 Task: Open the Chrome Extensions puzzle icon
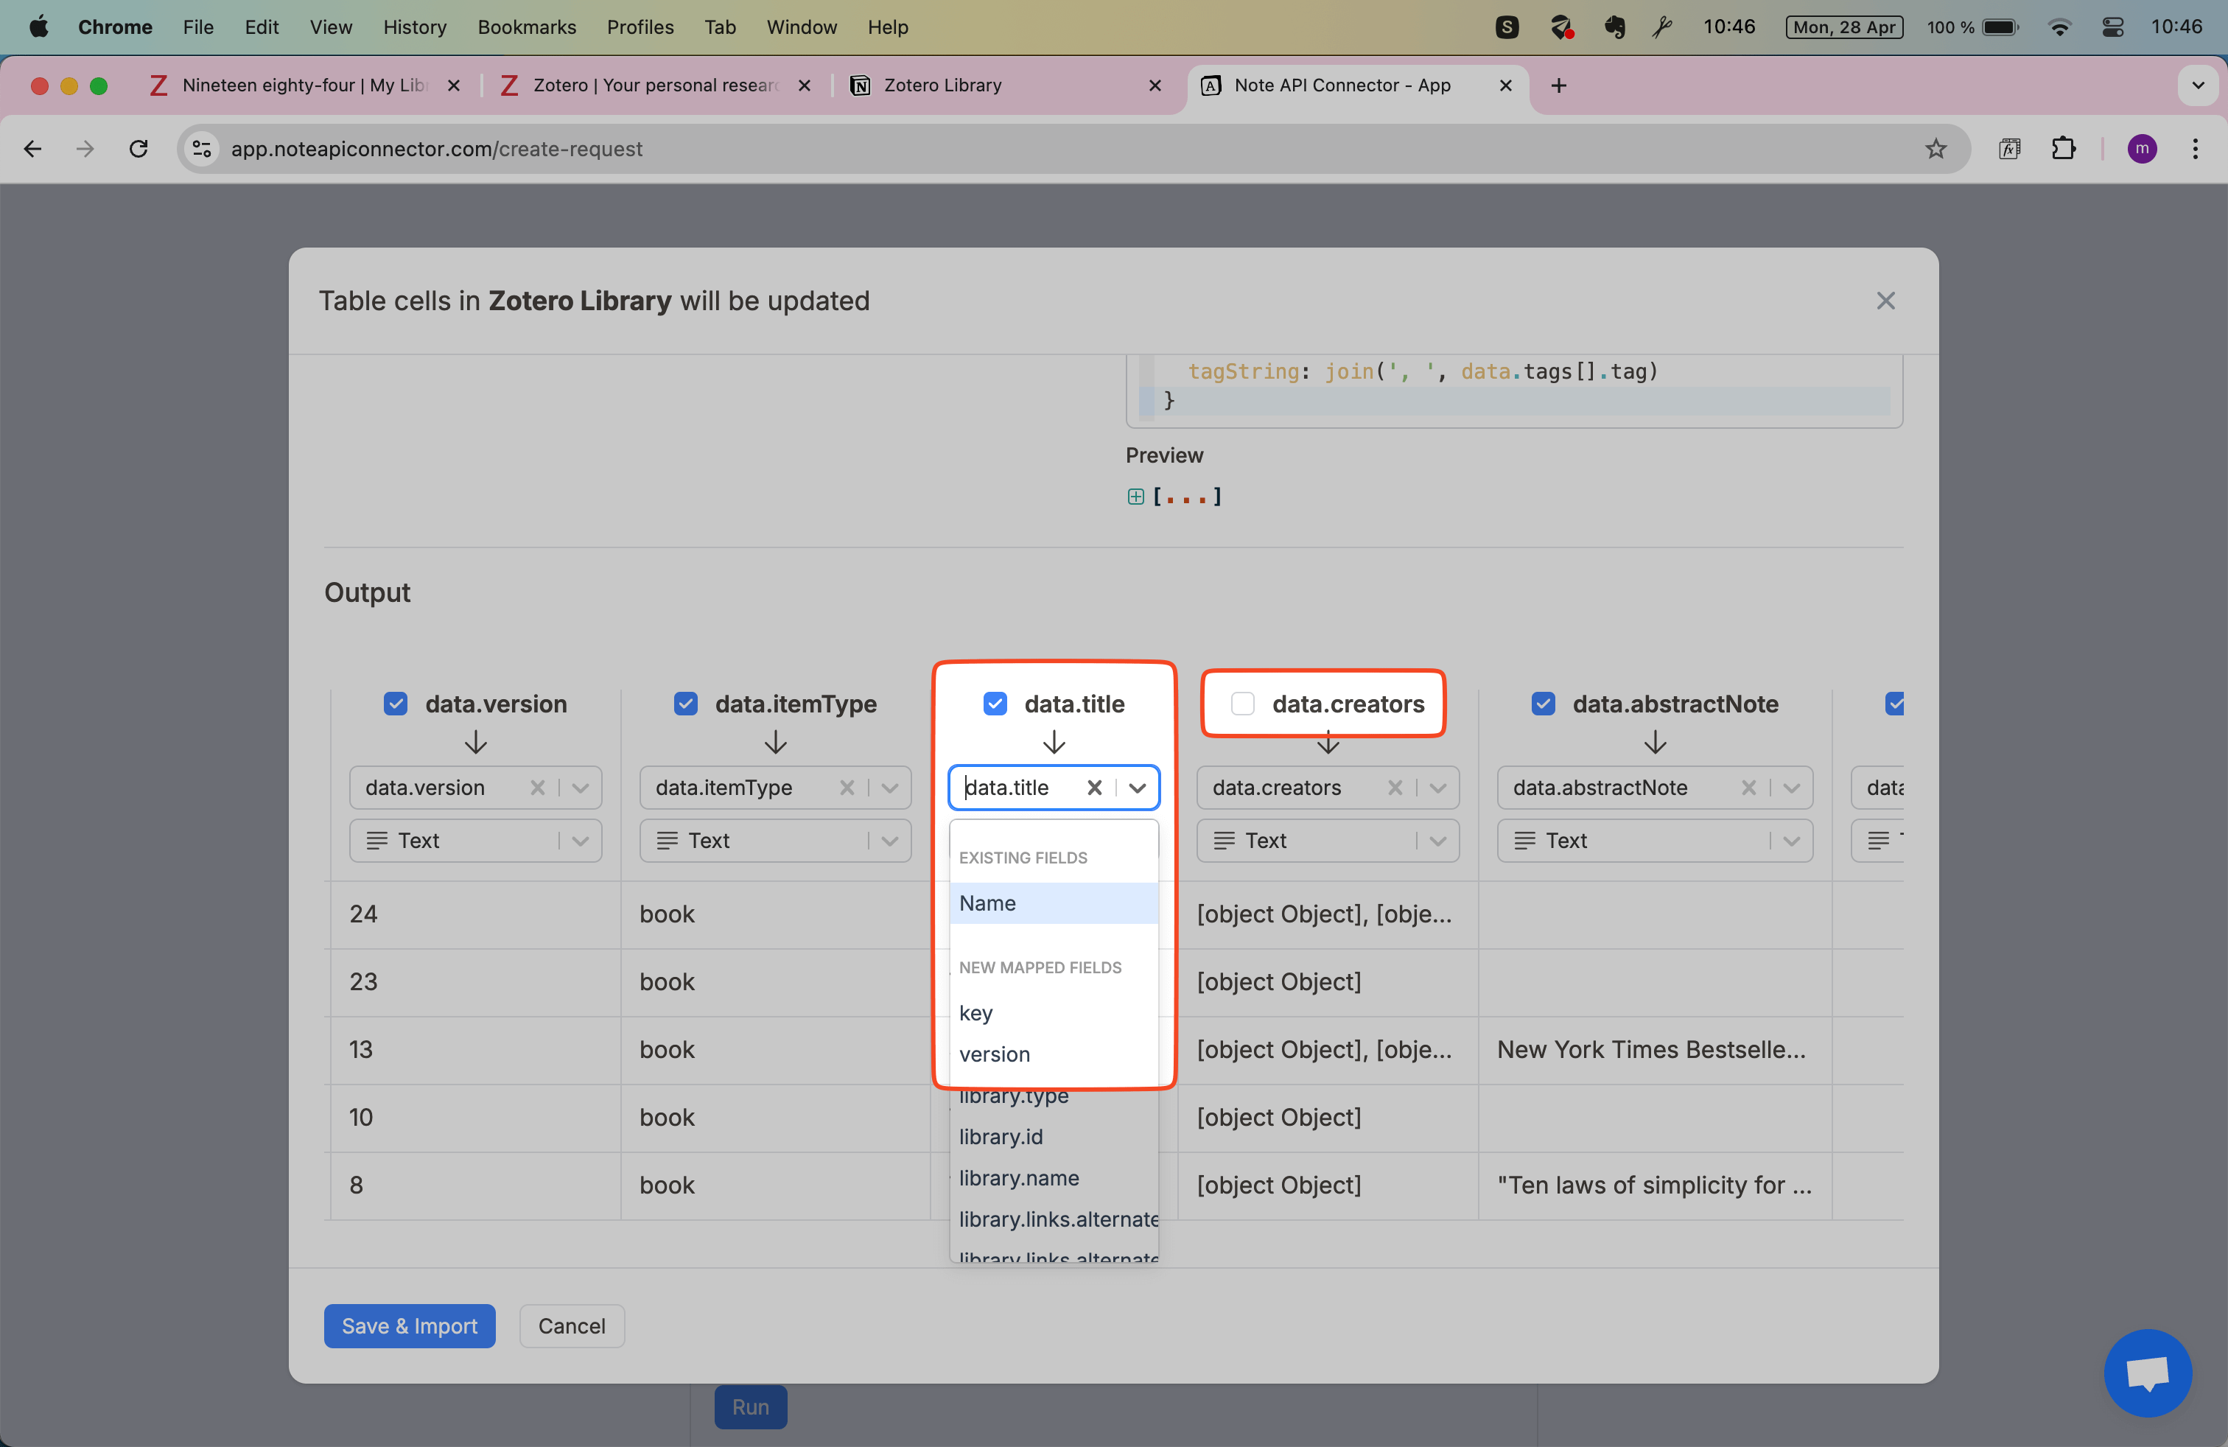(x=2063, y=149)
